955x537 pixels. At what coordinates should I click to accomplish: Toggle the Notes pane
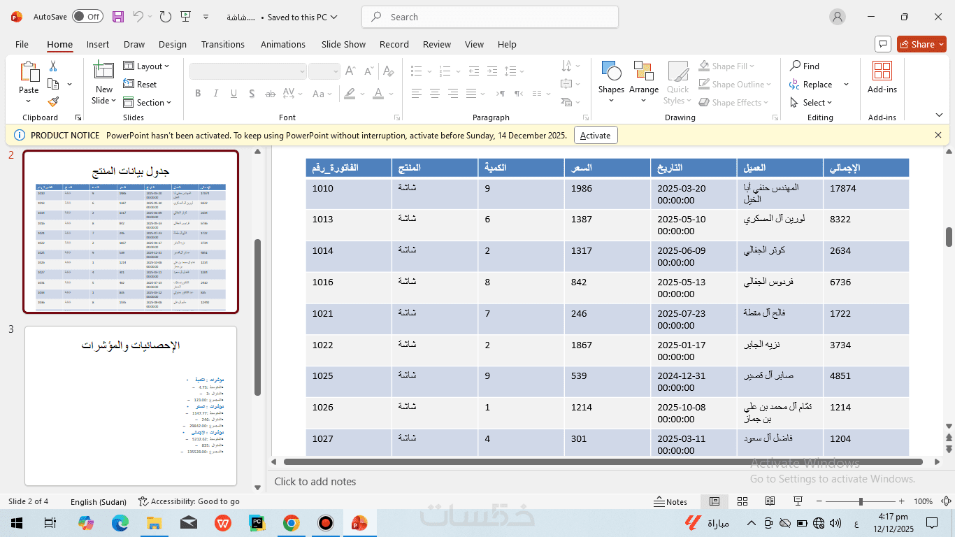click(670, 501)
